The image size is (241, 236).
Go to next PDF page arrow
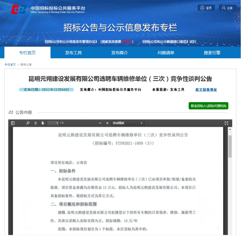43,123
